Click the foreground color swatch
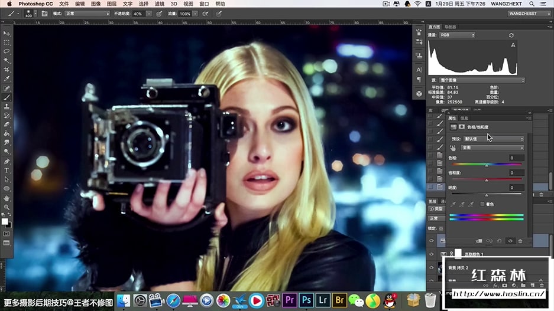The width and height of the screenshot is (554, 311). click(5, 221)
